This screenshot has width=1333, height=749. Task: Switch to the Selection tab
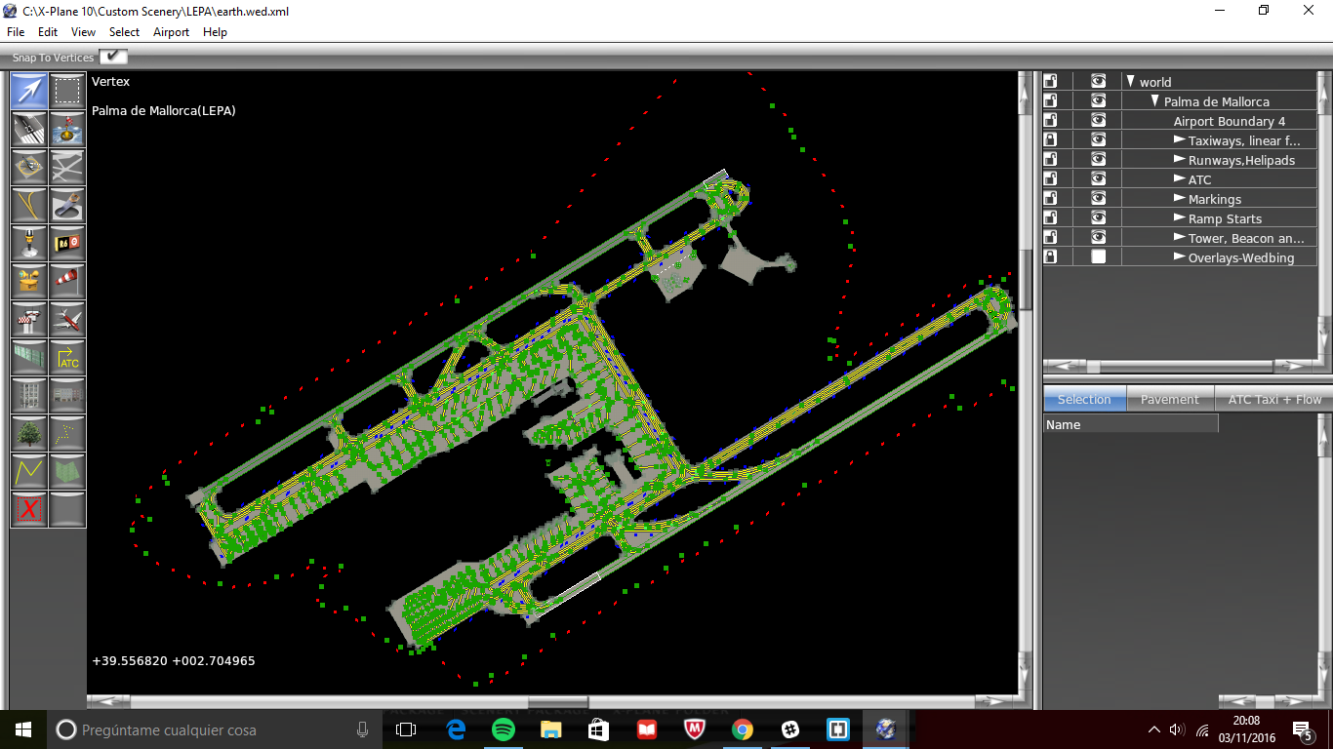[x=1084, y=399]
